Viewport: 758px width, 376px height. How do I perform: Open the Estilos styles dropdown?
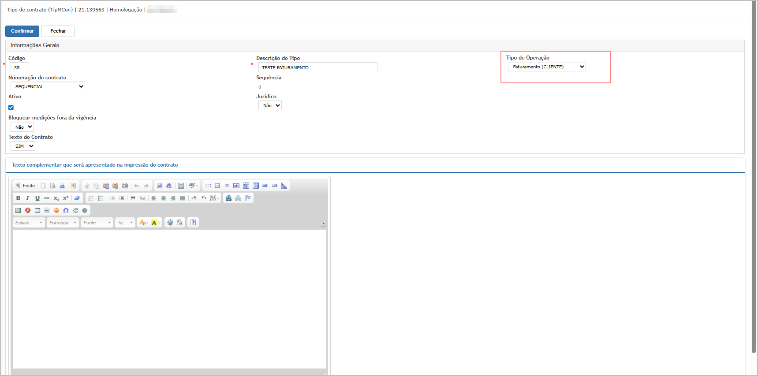29,223
